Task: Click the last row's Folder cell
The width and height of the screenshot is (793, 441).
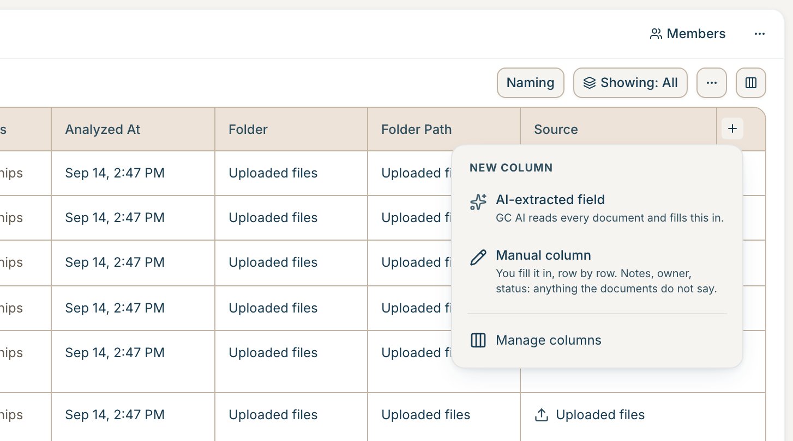Action: tap(291, 417)
